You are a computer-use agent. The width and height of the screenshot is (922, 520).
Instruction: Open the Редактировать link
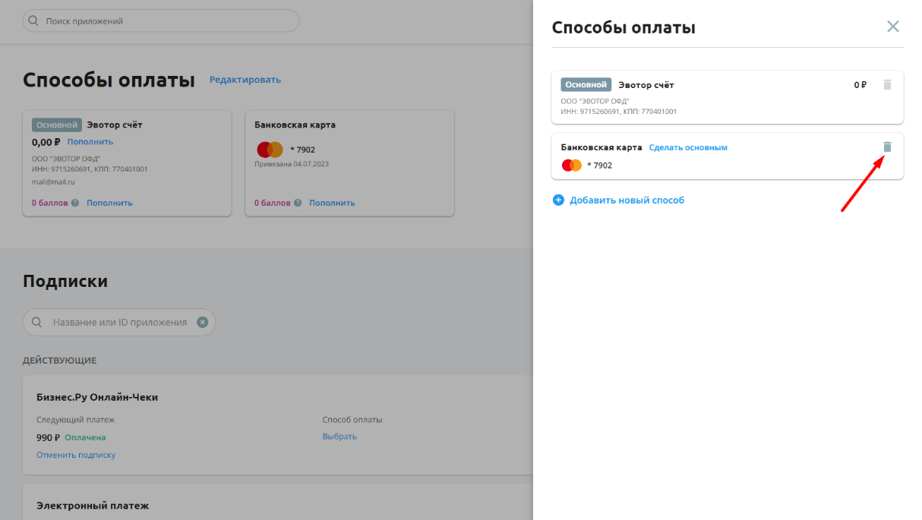[x=245, y=80]
